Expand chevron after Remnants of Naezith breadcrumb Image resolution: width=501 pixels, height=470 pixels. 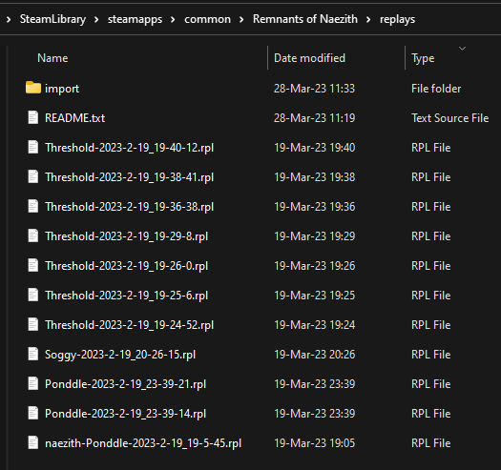coord(368,20)
